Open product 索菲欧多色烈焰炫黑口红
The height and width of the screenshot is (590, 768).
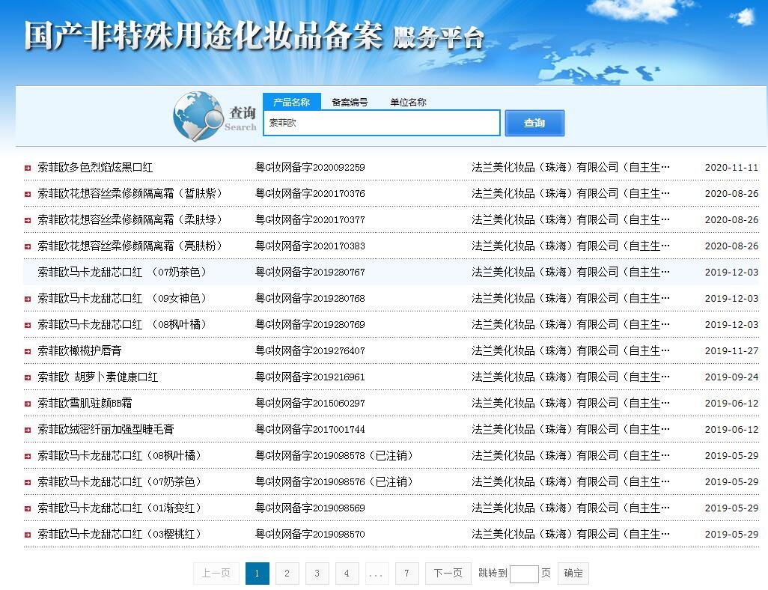(95, 168)
